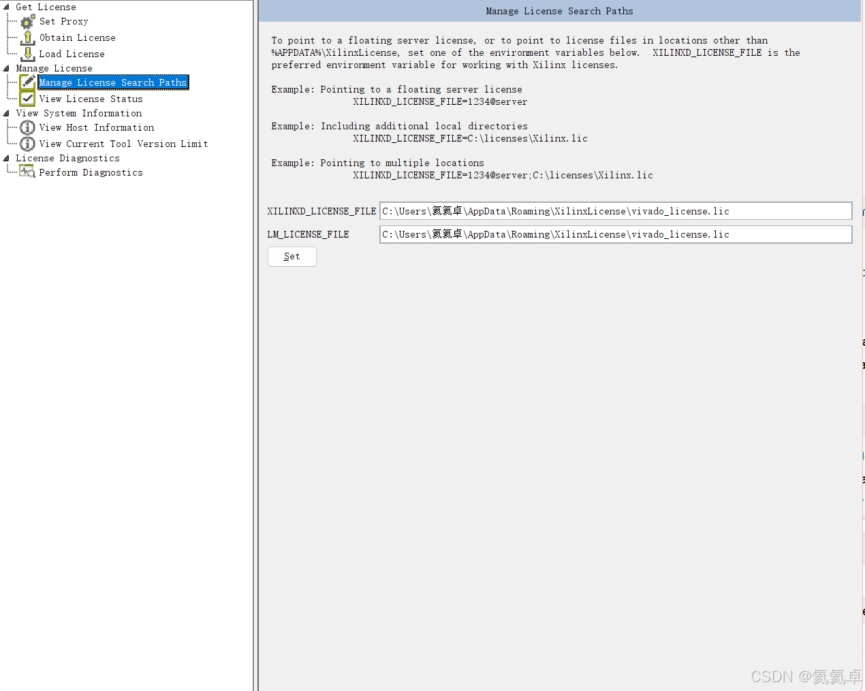The height and width of the screenshot is (691, 865).
Task: Open the Load License entry
Action: [72, 54]
